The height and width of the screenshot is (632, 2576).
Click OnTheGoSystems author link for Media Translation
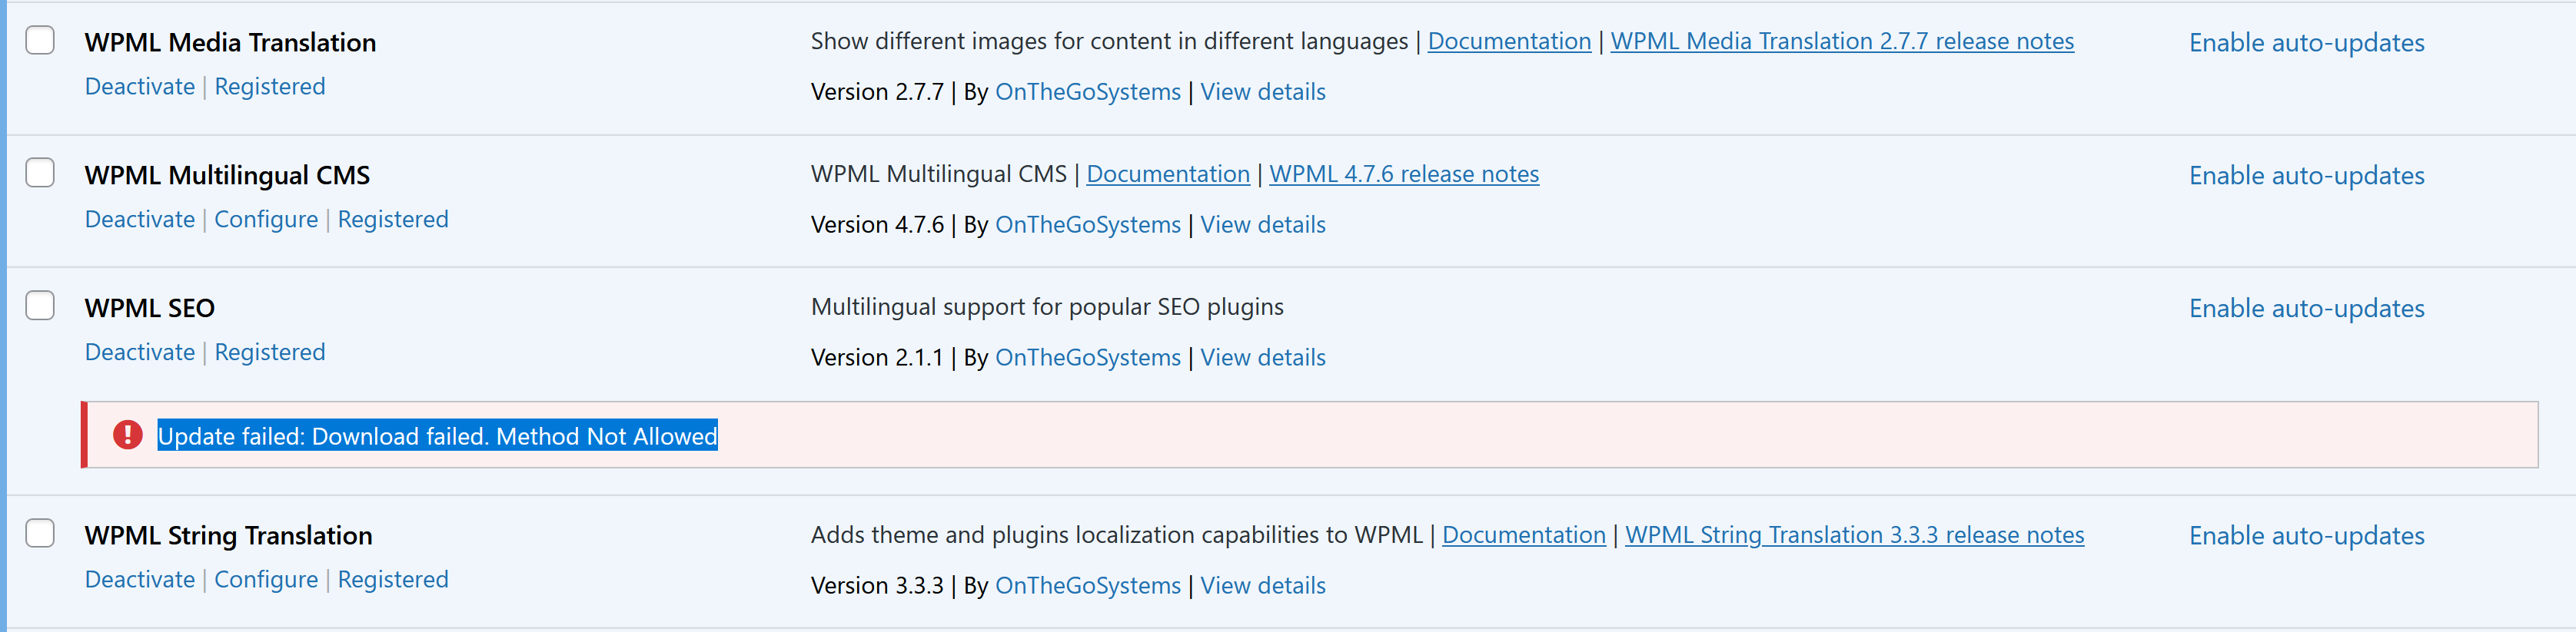1088,92
